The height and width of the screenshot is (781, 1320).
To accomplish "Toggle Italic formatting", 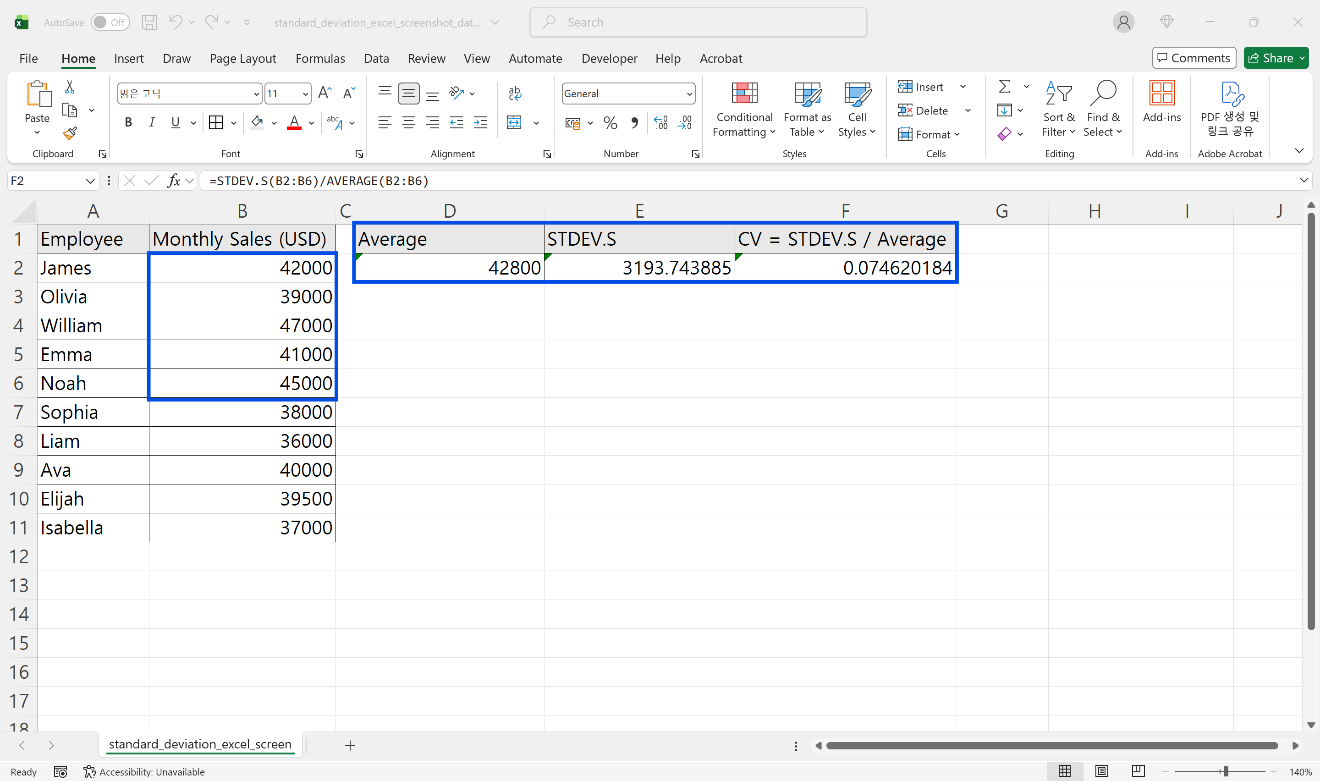I will coord(152,123).
